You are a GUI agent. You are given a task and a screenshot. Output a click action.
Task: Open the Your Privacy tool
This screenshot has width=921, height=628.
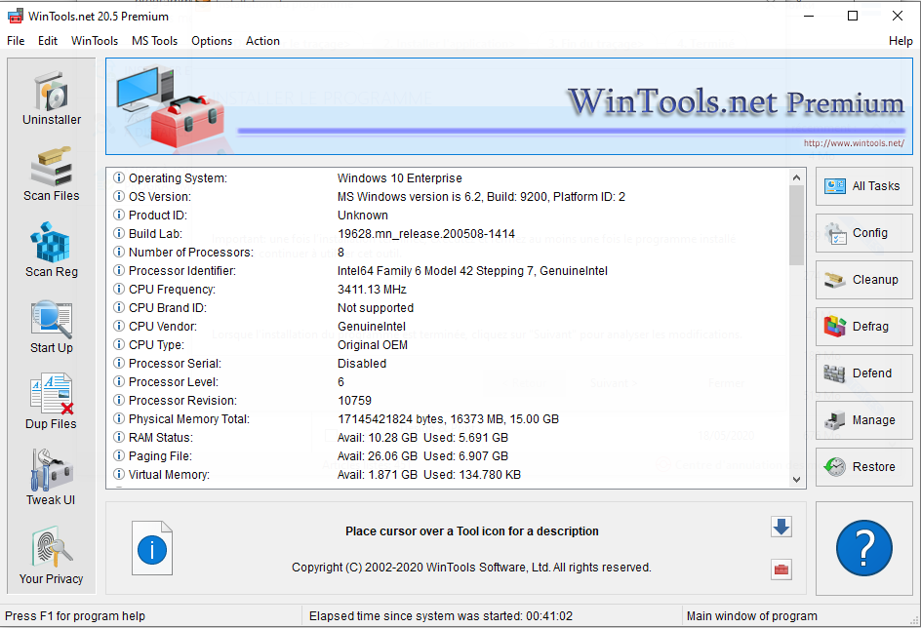click(52, 556)
